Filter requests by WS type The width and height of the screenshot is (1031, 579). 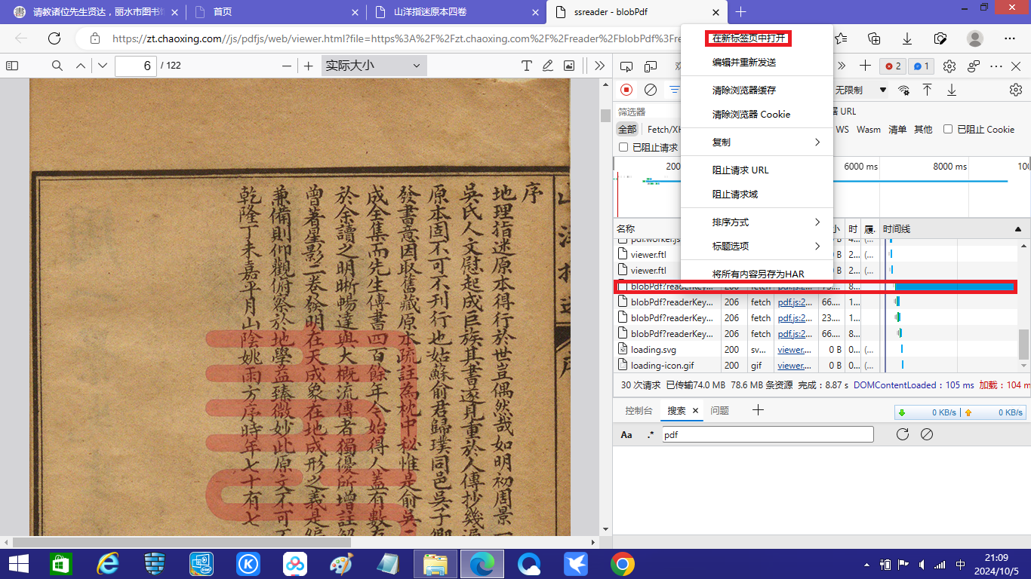[x=842, y=129]
